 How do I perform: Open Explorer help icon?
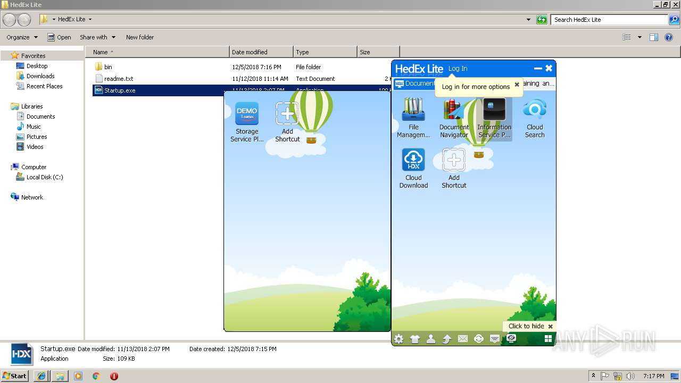(x=669, y=37)
